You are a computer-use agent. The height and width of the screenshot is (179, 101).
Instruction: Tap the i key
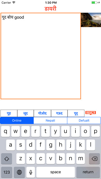coord(75,131)
